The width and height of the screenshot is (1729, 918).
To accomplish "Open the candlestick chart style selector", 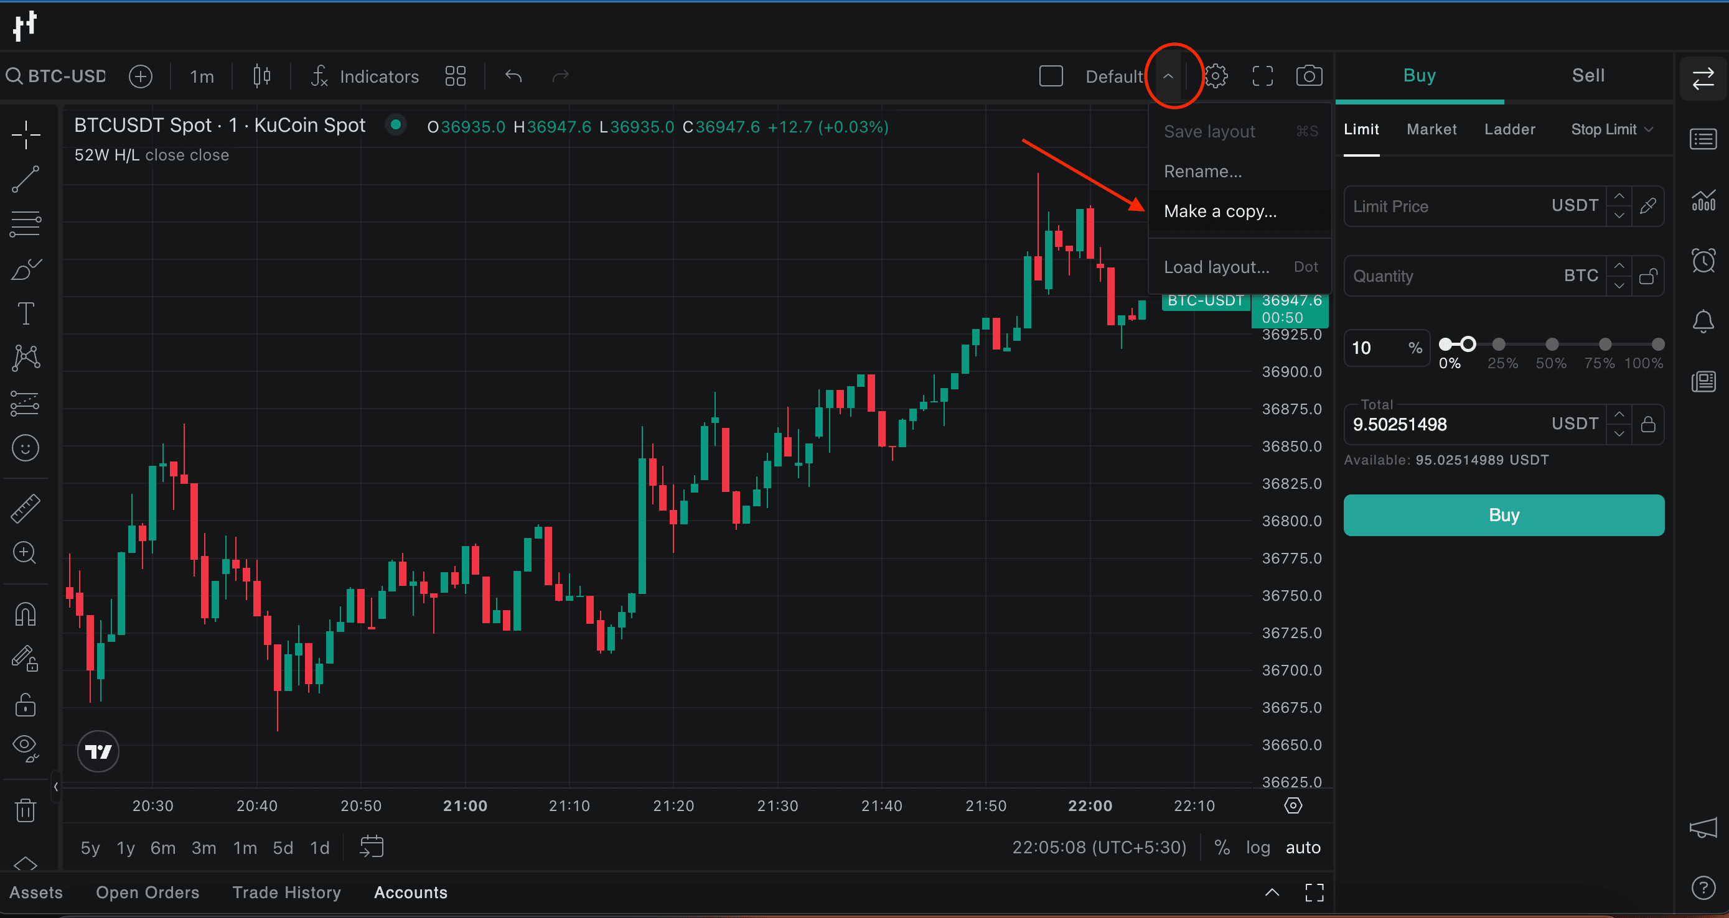I will coord(262,76).
